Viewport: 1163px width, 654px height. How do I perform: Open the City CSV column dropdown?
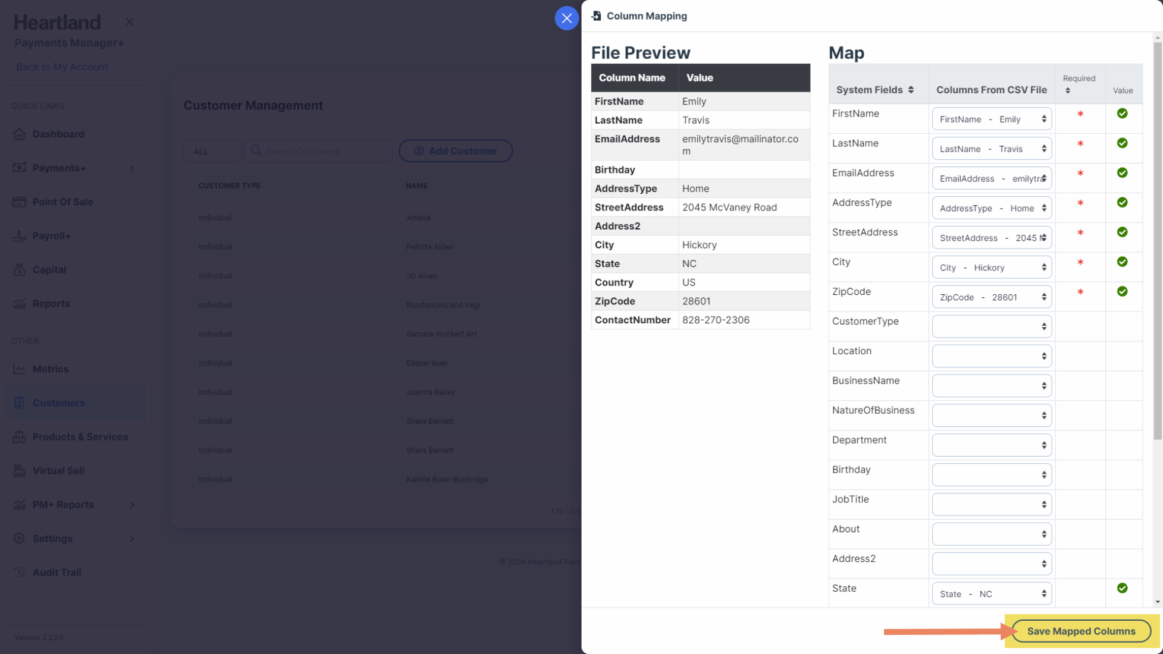coord(992,268)
